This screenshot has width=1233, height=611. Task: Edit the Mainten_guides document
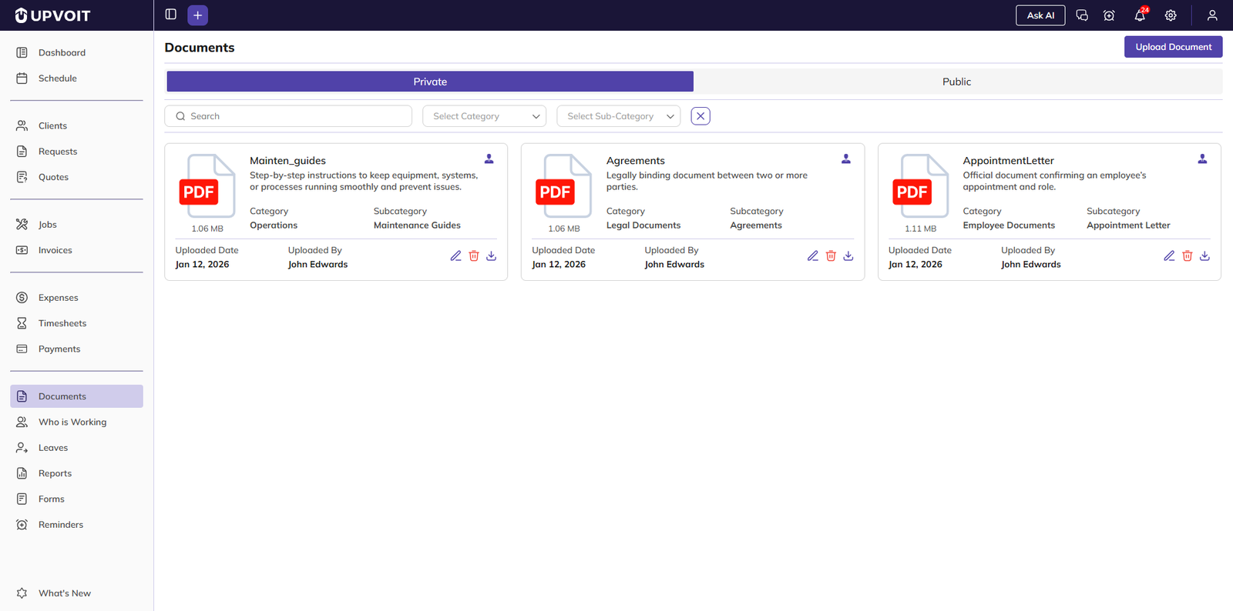pyautogui.click(x=455, y=256)
